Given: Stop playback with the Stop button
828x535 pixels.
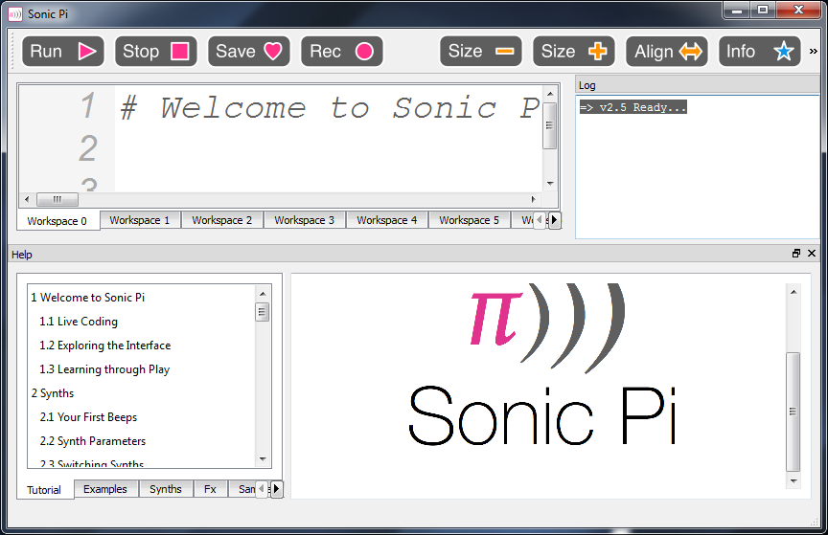Looking at the screenshot, I should pos(156,51).
